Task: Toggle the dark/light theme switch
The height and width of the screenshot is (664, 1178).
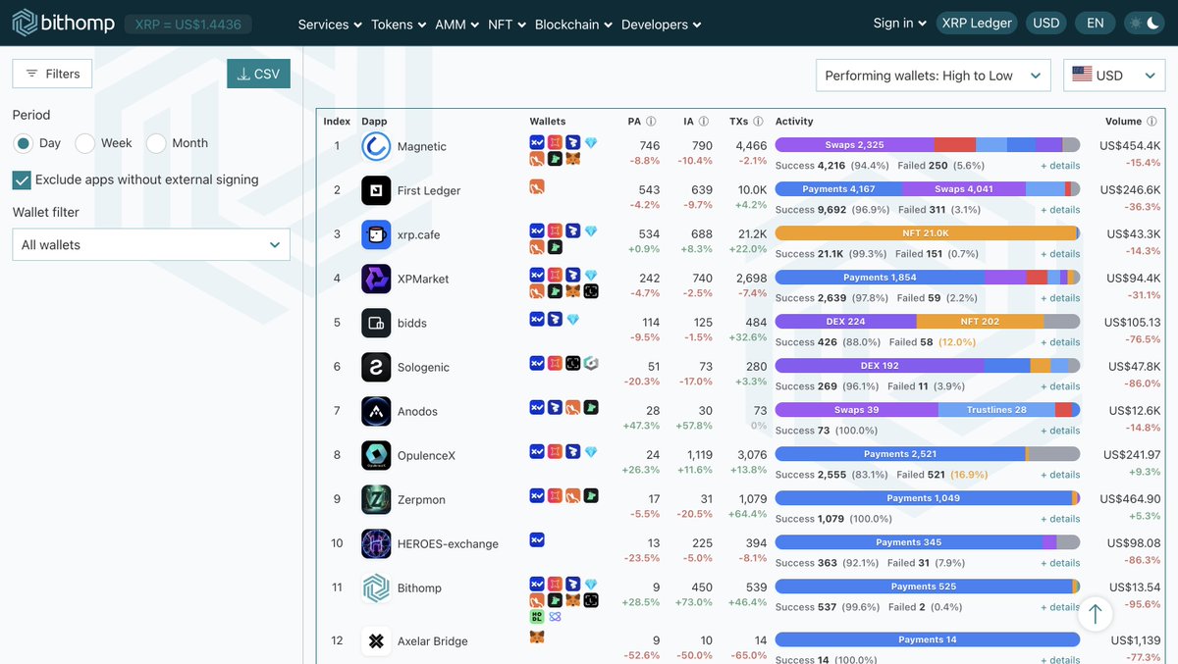Action: (x=1143, y=23)
